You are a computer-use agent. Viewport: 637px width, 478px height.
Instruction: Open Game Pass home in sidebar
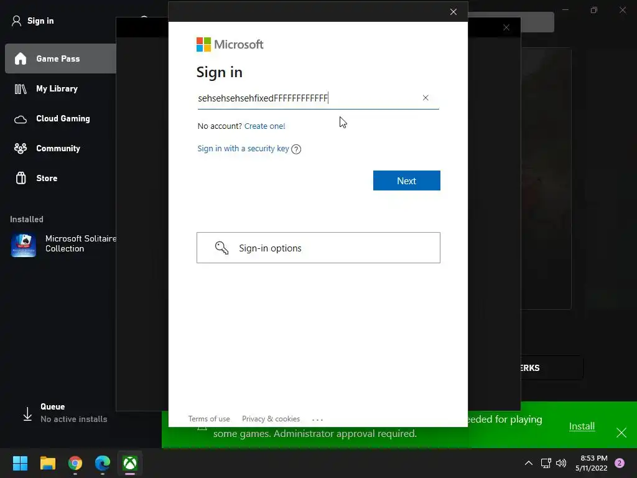tap(61, 59)
